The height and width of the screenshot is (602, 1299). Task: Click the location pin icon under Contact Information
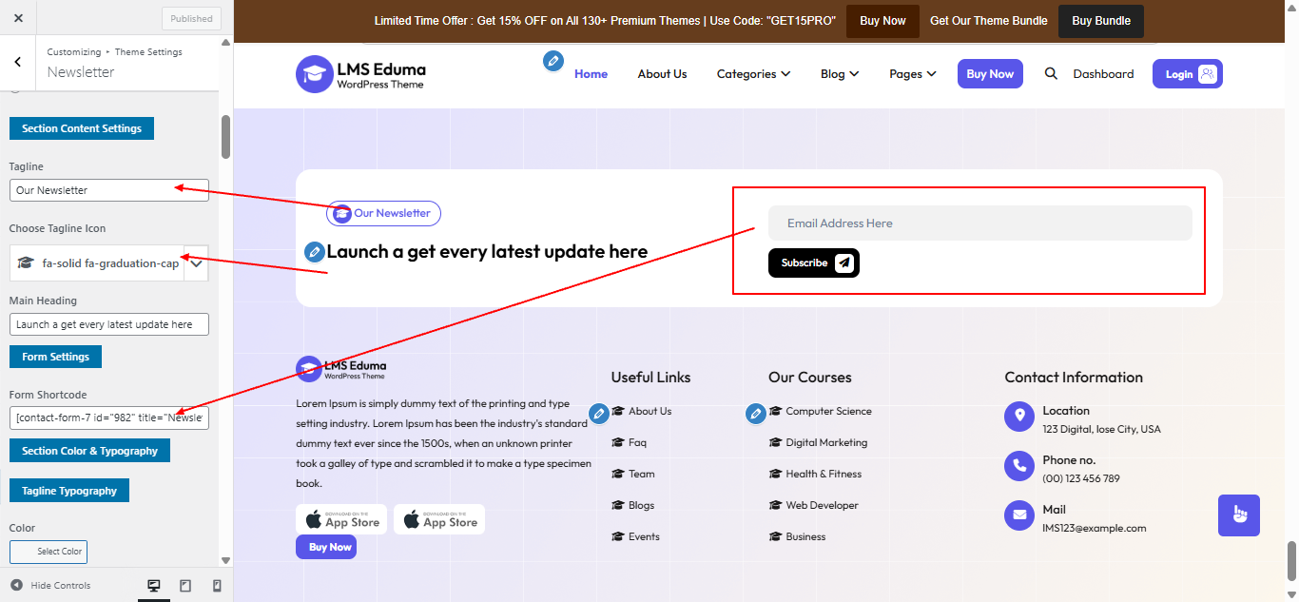tap(1018, 416)
